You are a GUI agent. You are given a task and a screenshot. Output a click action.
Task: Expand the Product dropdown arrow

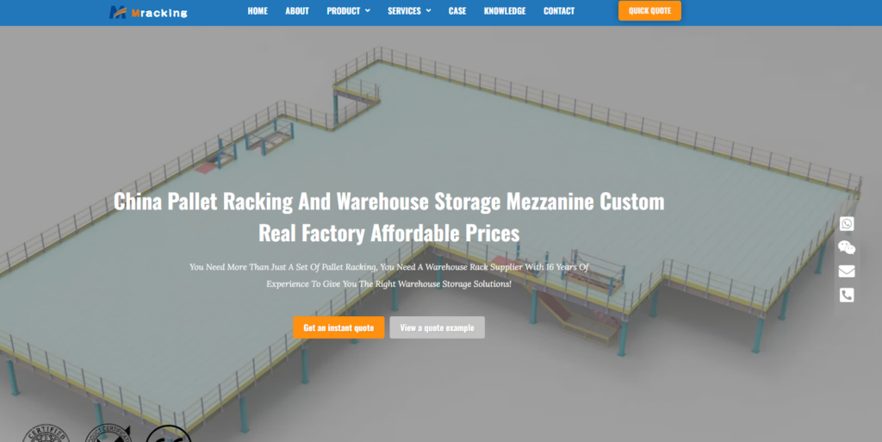coord(368,10)
